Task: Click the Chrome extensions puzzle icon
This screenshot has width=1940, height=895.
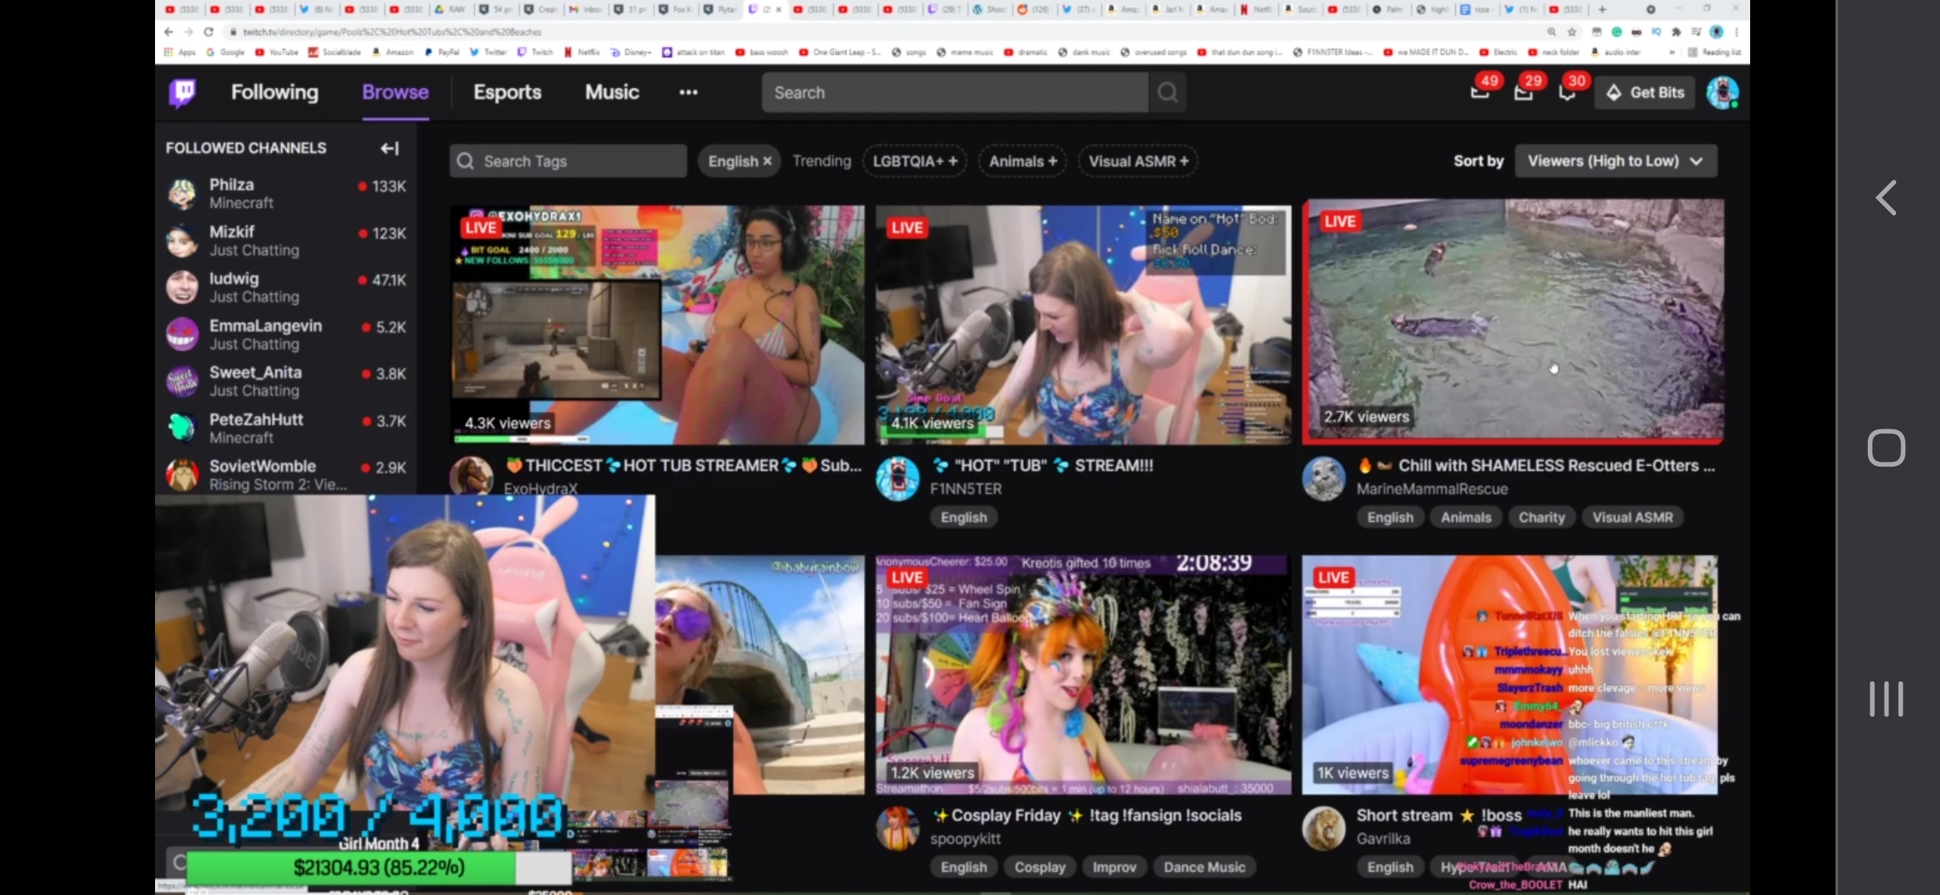Action: point(1676,31)
